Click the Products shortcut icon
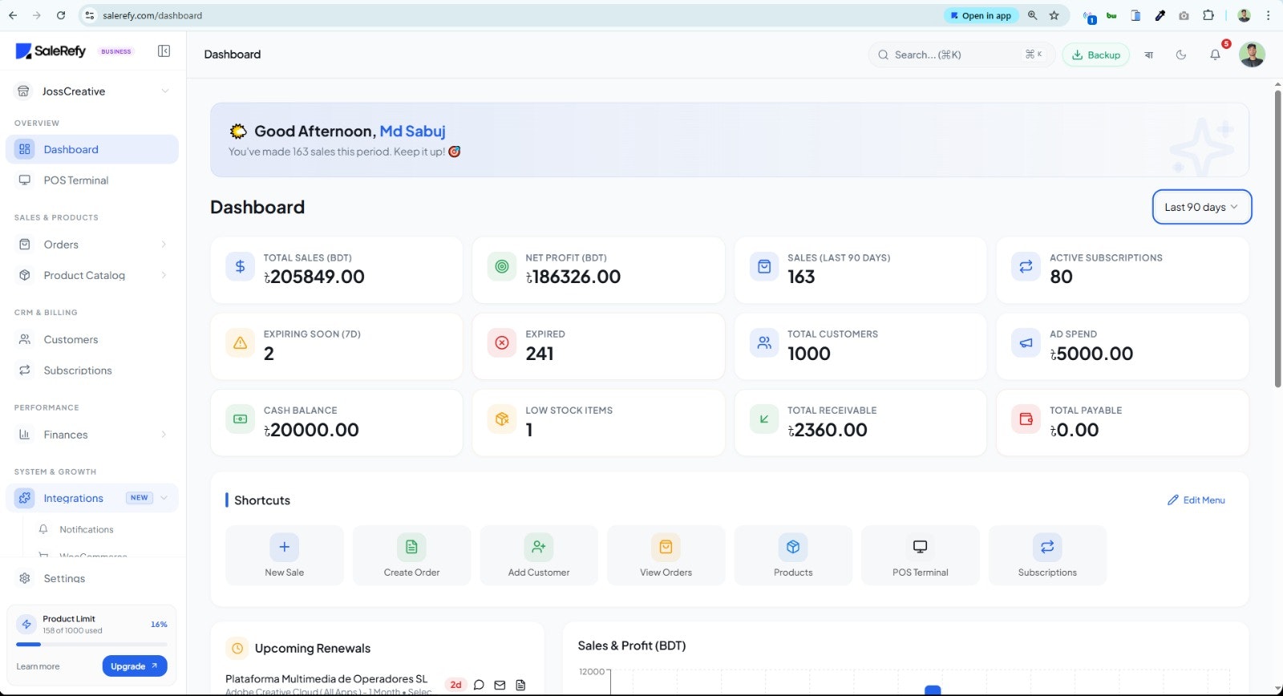The width and height of the screenshot is (1283, 696). 793,547
